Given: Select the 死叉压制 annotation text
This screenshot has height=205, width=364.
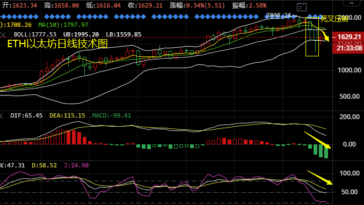Looking at the screenshot, I should 334,19.
